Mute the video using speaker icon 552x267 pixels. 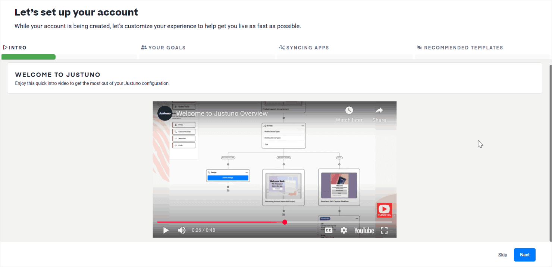[x=182, y=230]
